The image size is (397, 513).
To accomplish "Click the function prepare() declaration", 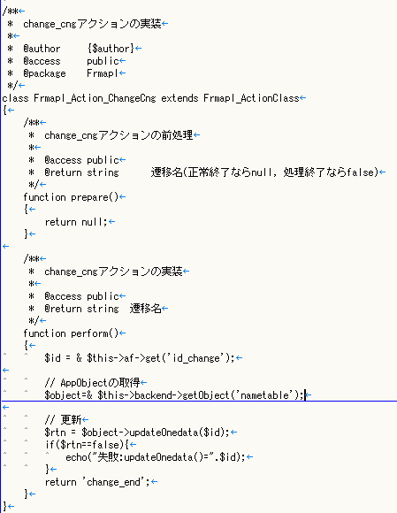I will (x=71, y=197).
